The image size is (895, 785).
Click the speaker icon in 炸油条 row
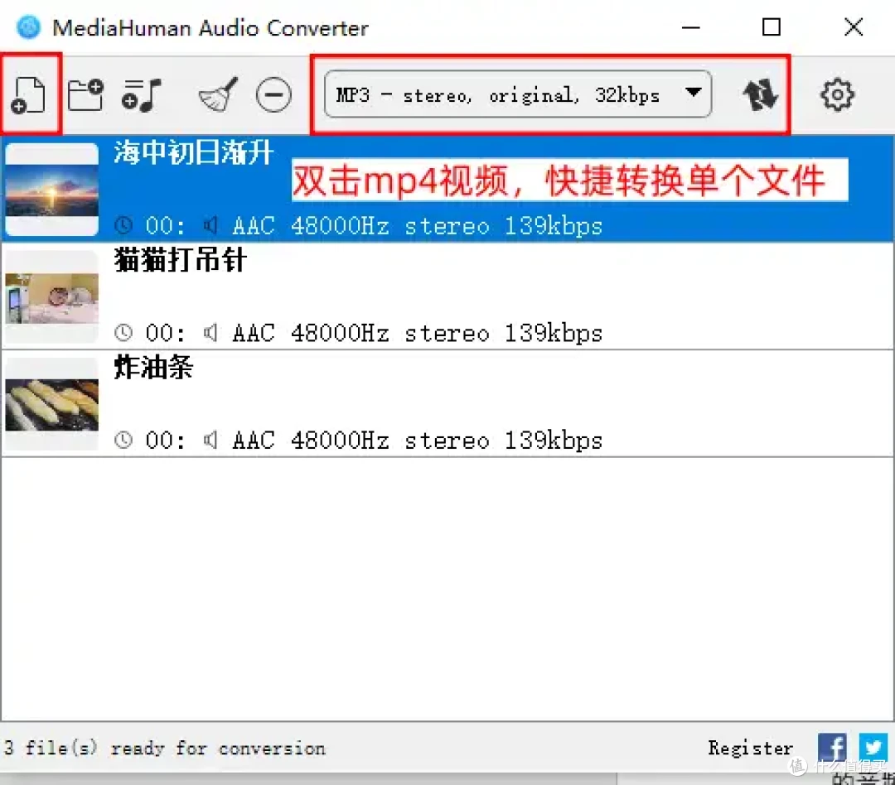(x=210, y=440)
